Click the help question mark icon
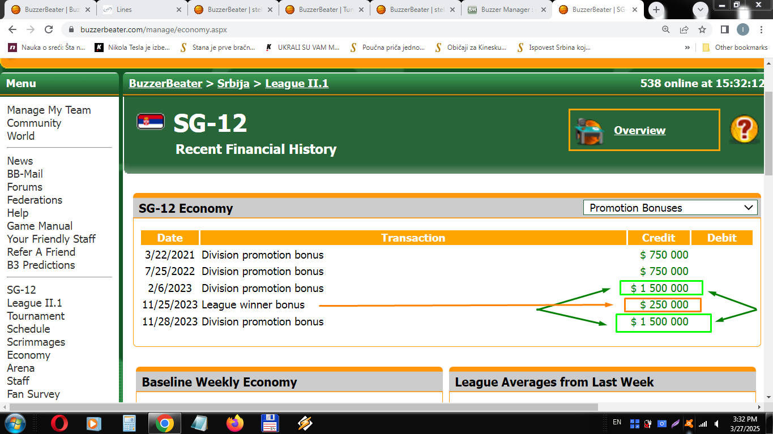This screenshot has width=773, height=434. pyautogui.click(x=744, y=130)
